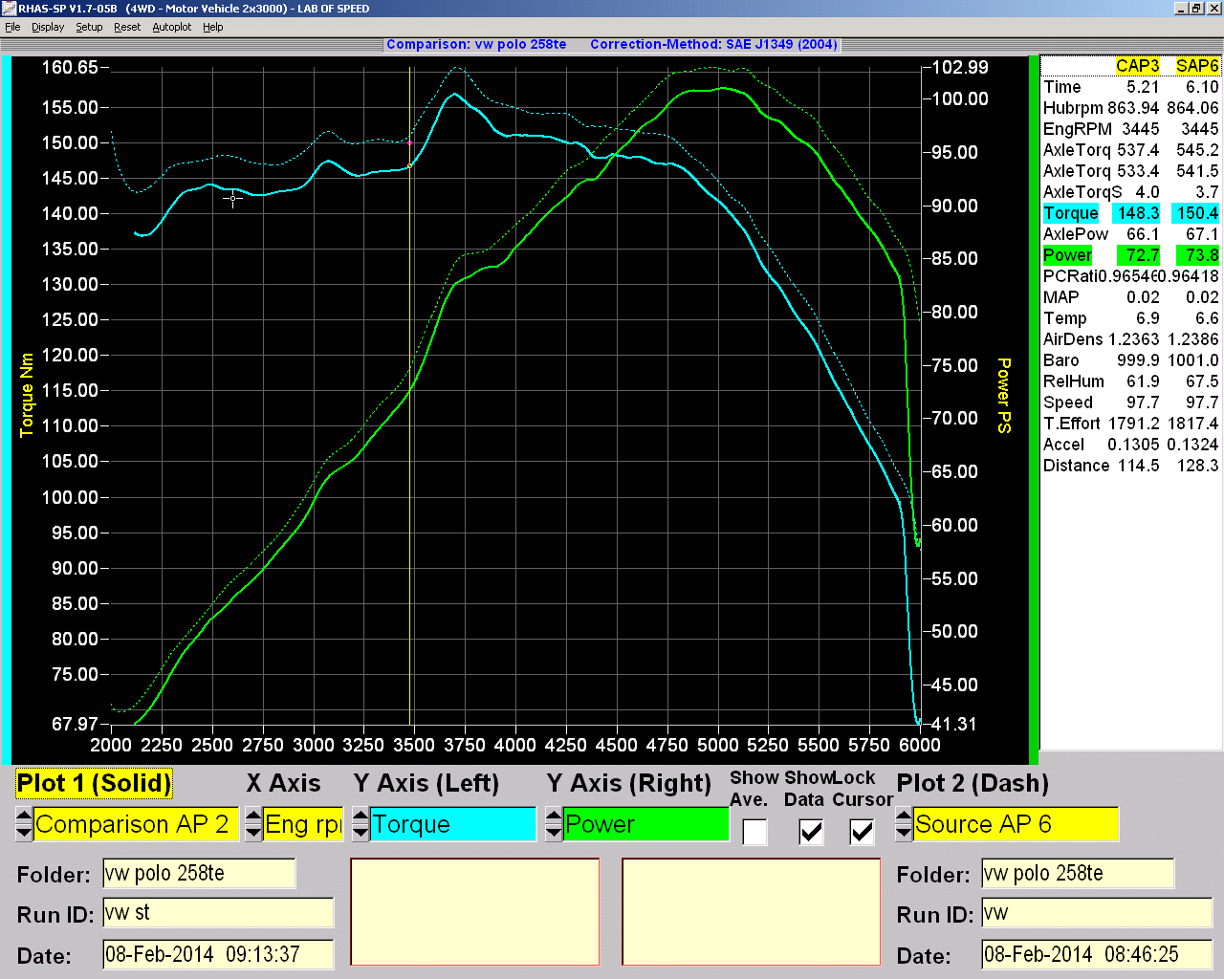This screenshot has height=979, width=1224.
Task: Click the Plot 1 (Solid) label button
Action: pos(94,784)
